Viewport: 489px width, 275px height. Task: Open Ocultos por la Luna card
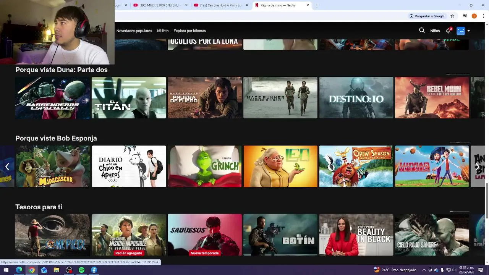tap(205, 44)
